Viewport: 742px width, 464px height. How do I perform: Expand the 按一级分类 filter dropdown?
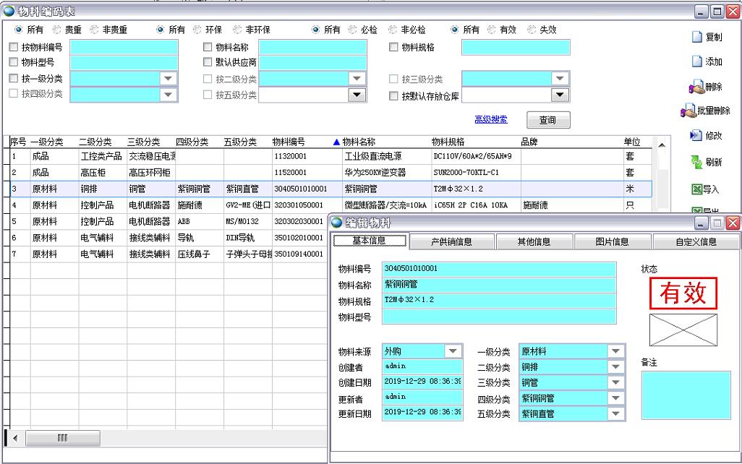[x=168, y=79]
